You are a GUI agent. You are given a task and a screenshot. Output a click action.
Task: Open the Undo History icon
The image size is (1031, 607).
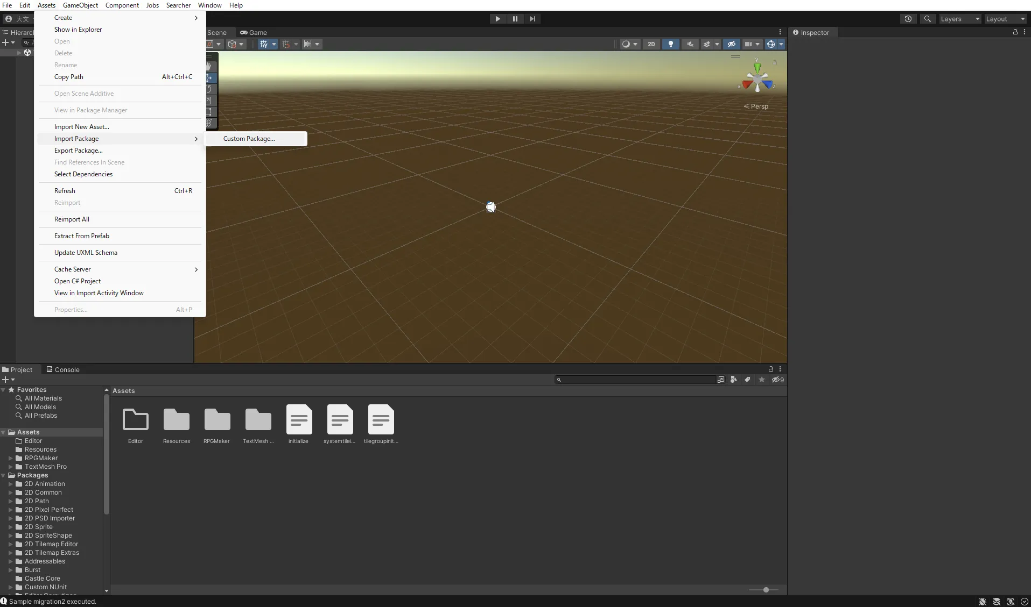point(908,19)
